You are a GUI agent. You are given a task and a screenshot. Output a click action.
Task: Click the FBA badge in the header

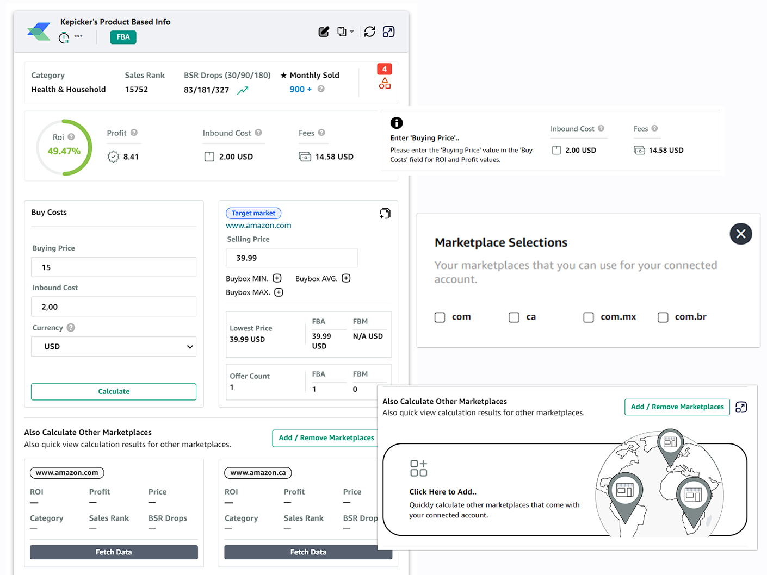(x=122, y=37)
